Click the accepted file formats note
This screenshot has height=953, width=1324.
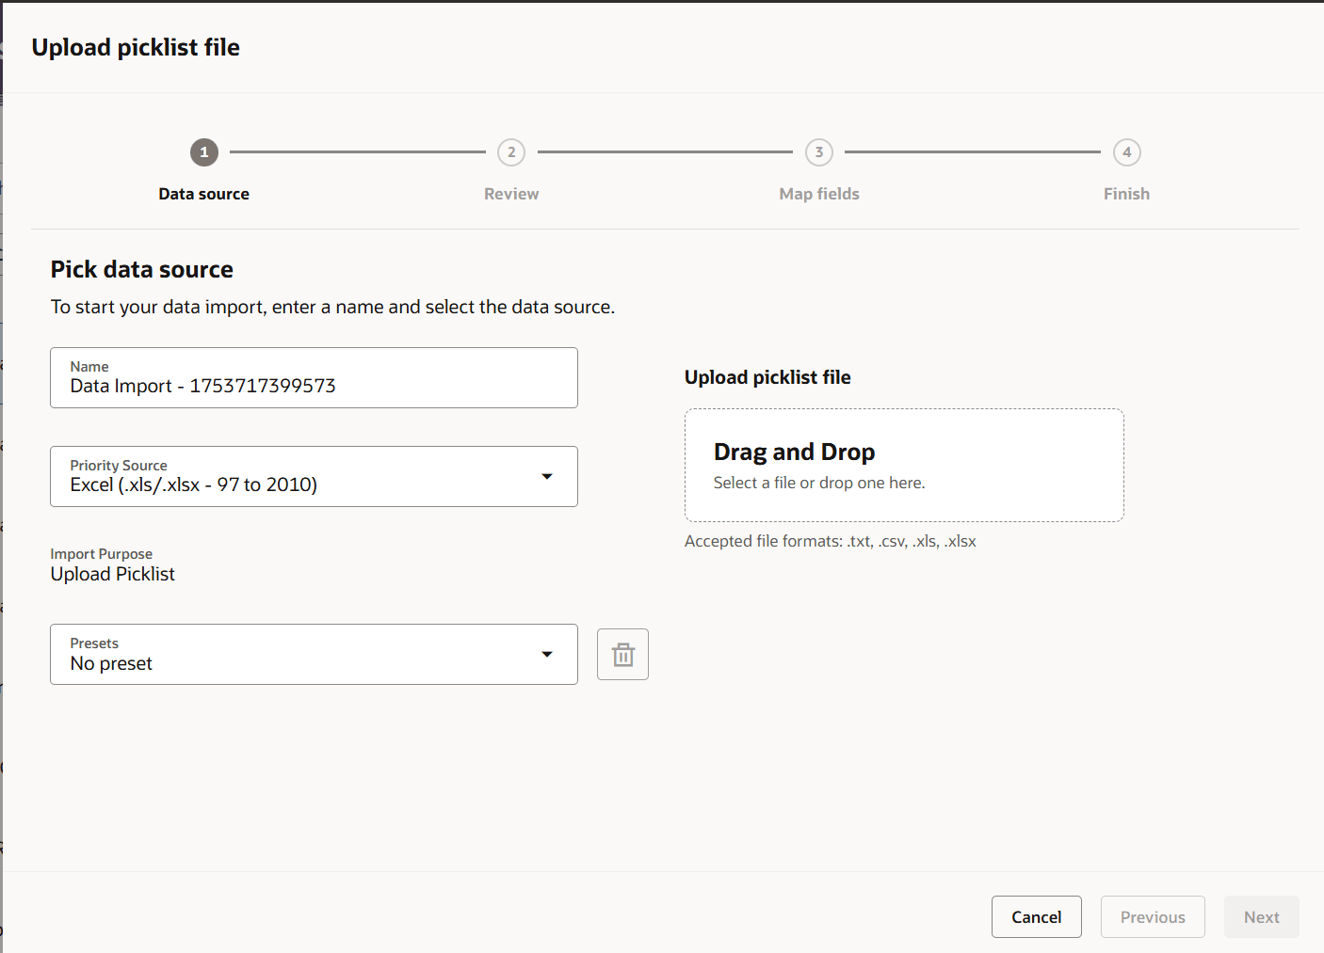click(x=830, y=542)
